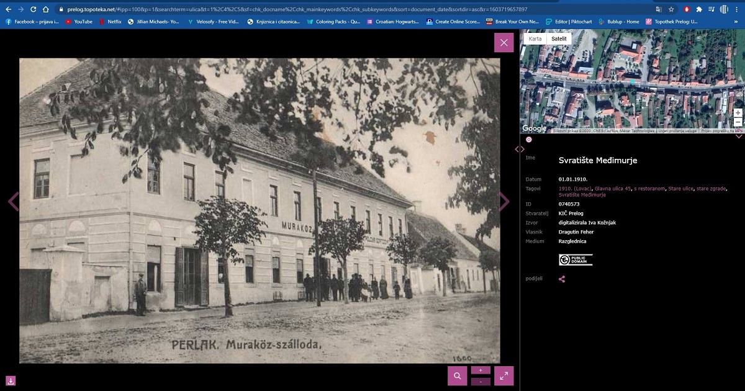Viewport: 745px width, 391px height.
Task: Open the 's restoranom' tag
Action: tap(649, 189)
